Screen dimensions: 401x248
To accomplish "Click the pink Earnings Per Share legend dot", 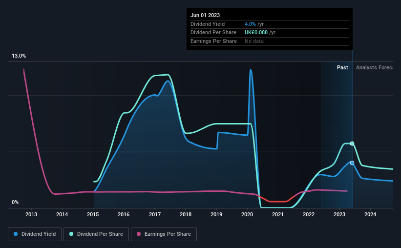I will tap(139, 234).
